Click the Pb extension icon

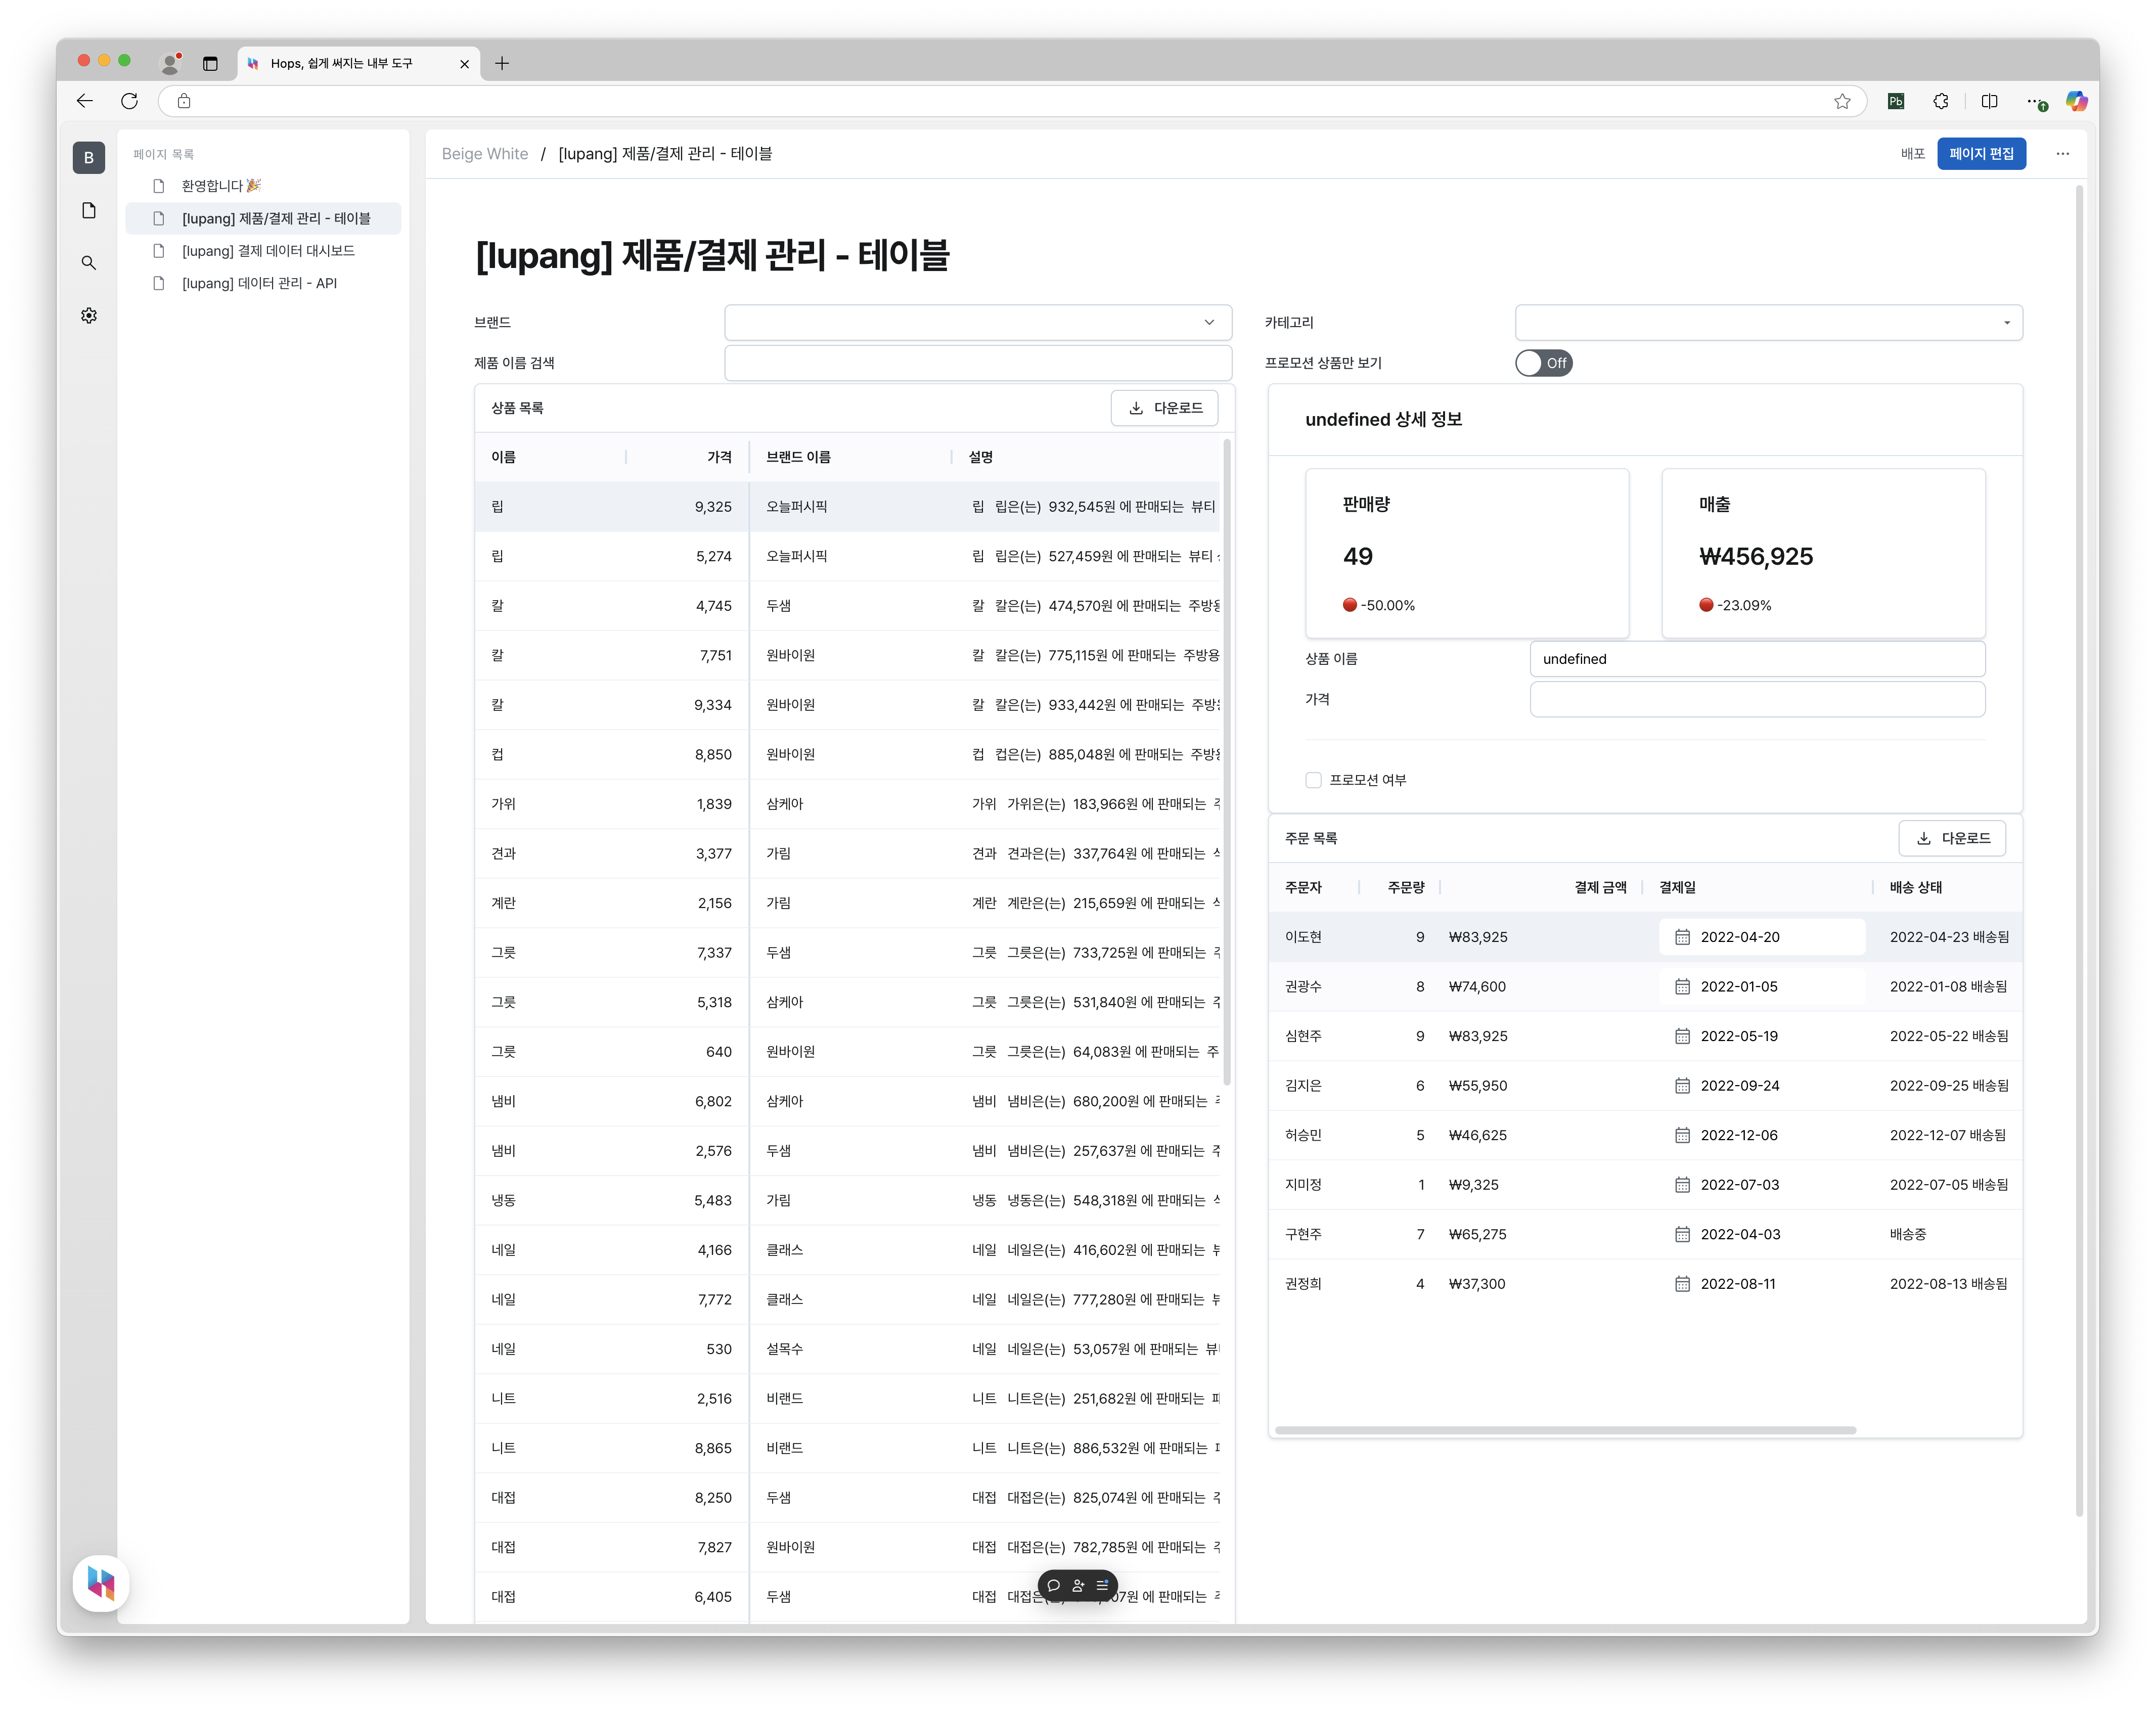[1895, 101]
